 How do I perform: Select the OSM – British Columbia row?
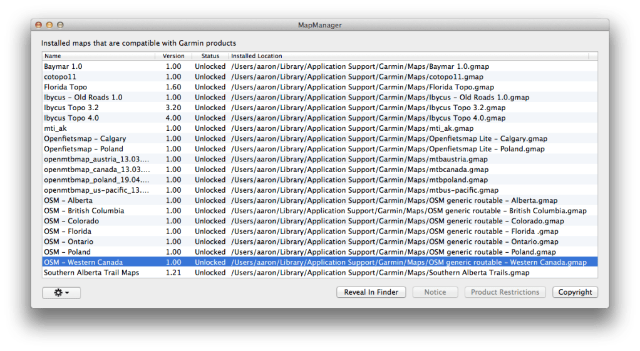[x=319, y=211]
